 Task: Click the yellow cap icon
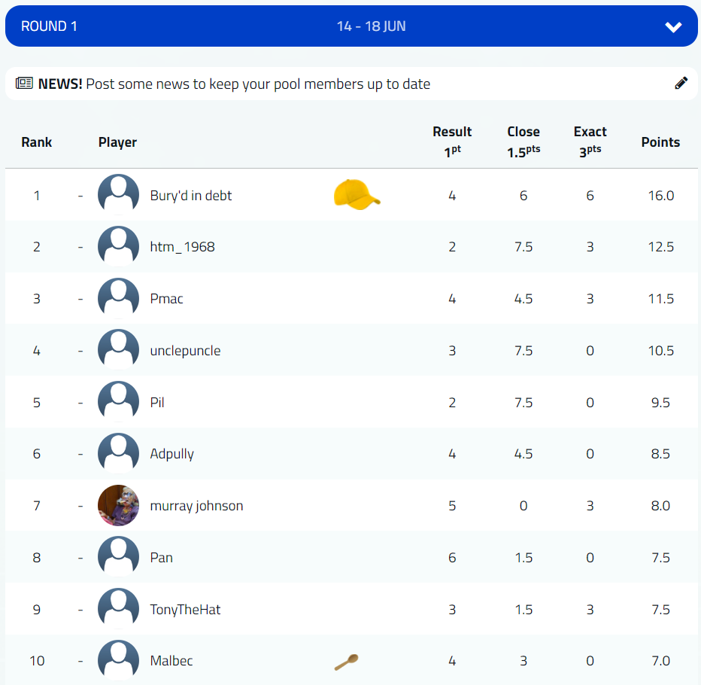tap(357, 195)
